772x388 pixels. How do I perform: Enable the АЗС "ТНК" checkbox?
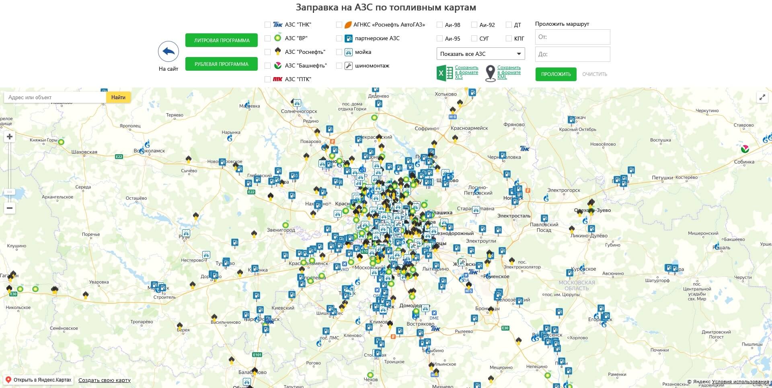tap(267, 25)
